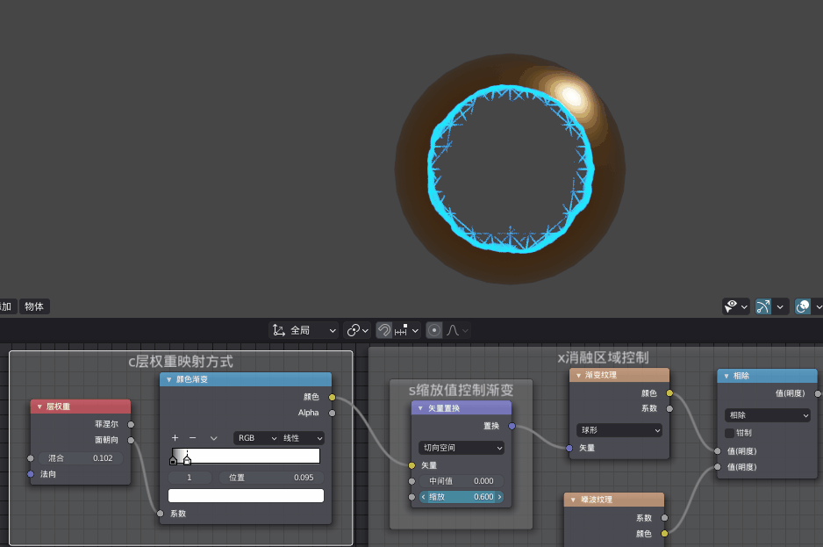Decrease 缩放 value with left arrow
The image size is (823, 547).
[x=424, y=497]
